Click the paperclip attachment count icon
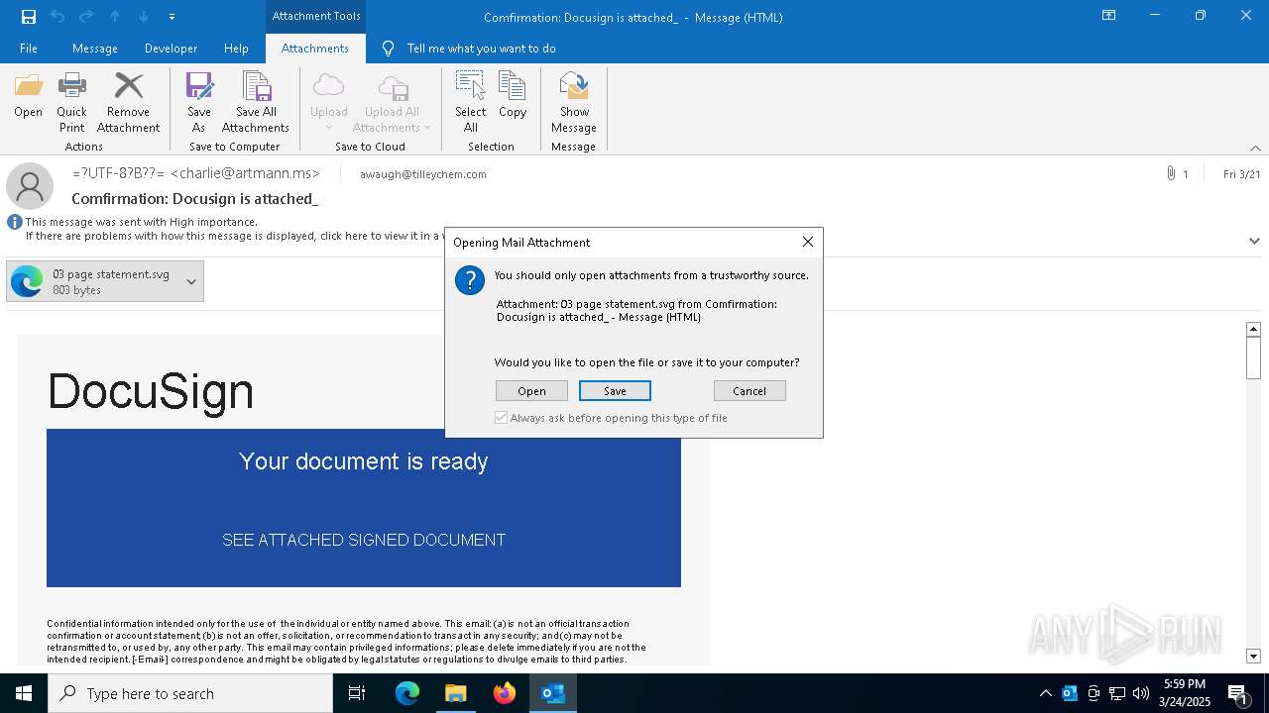Image resolution: width=1269 pixels, height=713 pixels. coord(1171,174)
